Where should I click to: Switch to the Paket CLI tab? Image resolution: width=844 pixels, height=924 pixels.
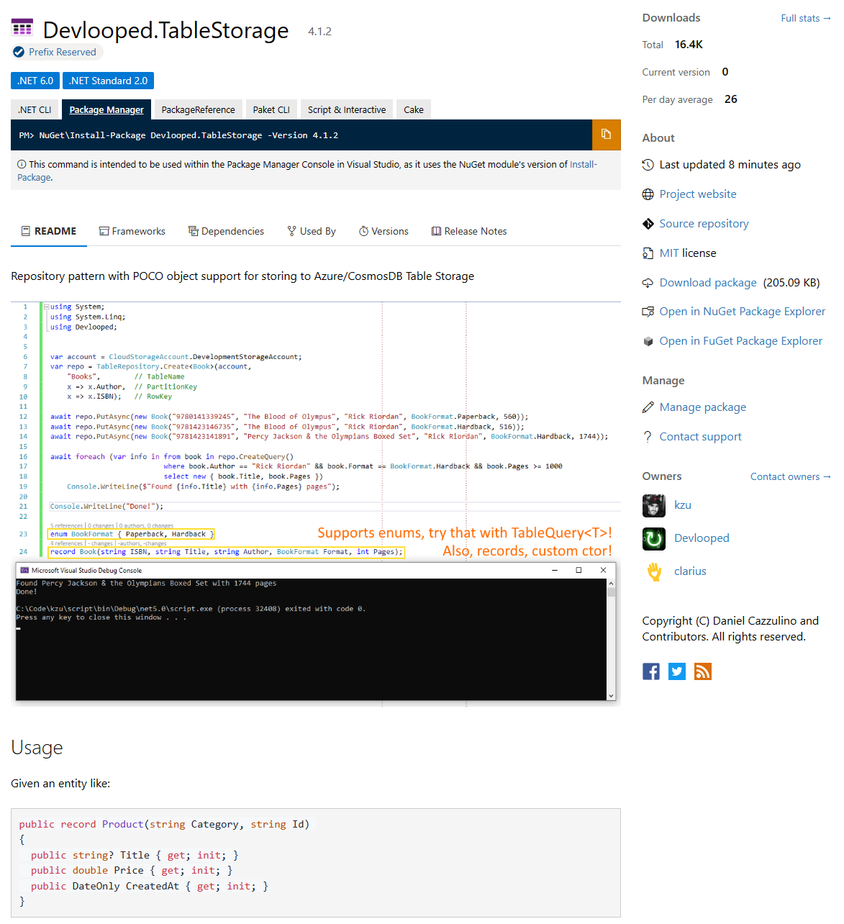point(271,109)
